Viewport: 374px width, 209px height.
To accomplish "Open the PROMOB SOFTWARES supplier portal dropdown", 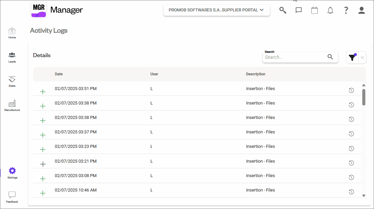I will coord(216,10).
